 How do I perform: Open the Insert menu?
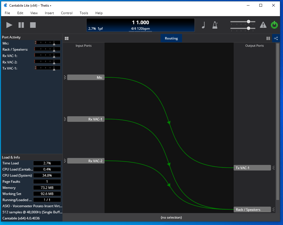(x=49, y=13)
